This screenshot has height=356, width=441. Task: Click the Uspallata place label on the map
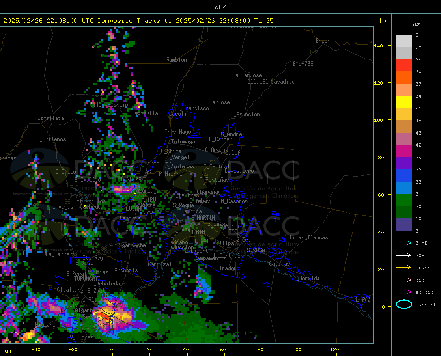(x=50, y=119)
